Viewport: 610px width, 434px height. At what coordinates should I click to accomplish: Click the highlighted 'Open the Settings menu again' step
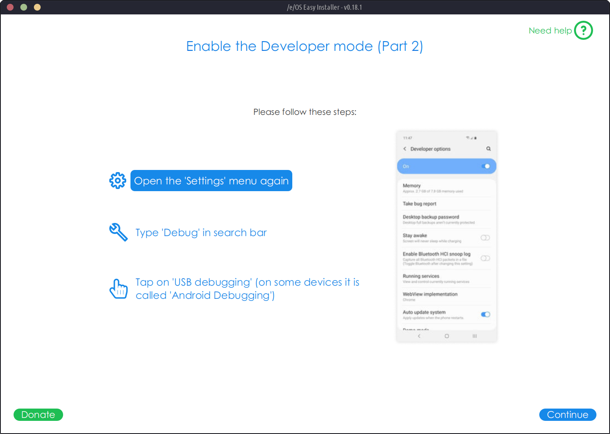point(211,181)
